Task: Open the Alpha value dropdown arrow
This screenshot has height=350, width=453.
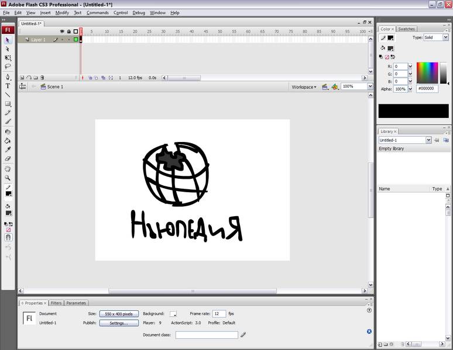Action: coord(410,89)
